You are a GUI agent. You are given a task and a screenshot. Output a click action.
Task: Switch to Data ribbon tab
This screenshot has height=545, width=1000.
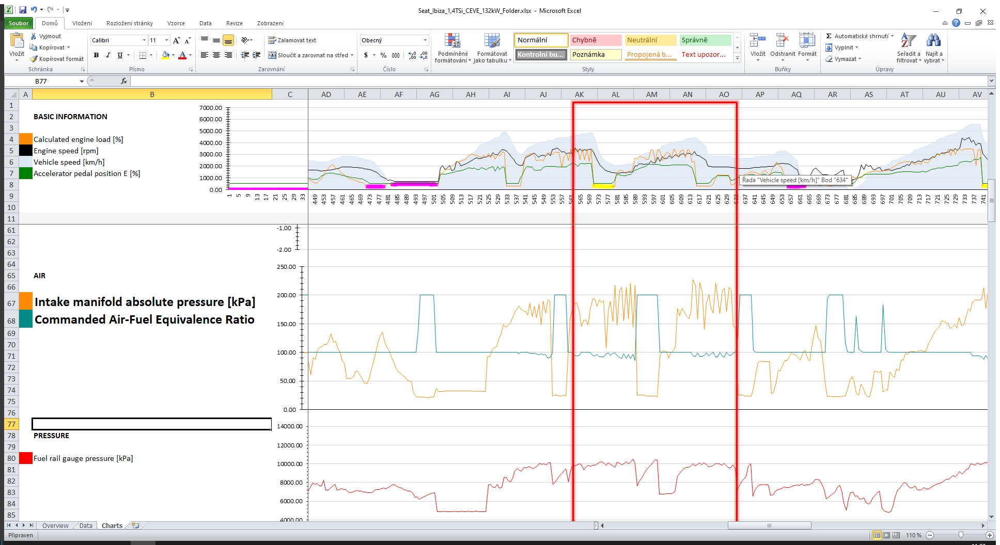click(206, 23)
